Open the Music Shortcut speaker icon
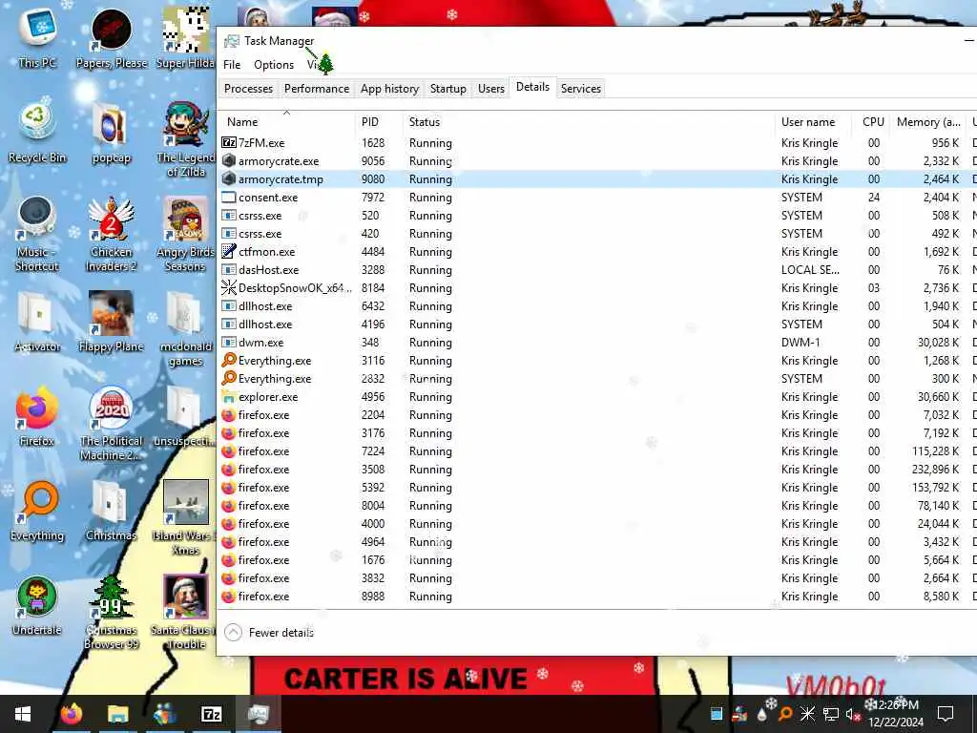The height and width of the screenshot is (733, 977). (37, 233)
